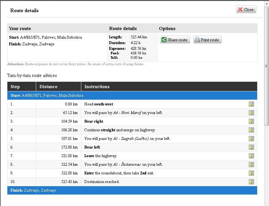This screenshot has height=206, width=269.
Task: Click the dialog's vertical scrollbar thumb
Action: tap(266, 65)
